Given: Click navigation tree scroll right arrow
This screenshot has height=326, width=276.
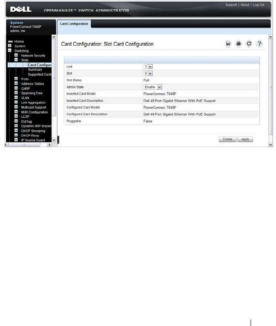Looking at the screenshot, I should [49, 144].
